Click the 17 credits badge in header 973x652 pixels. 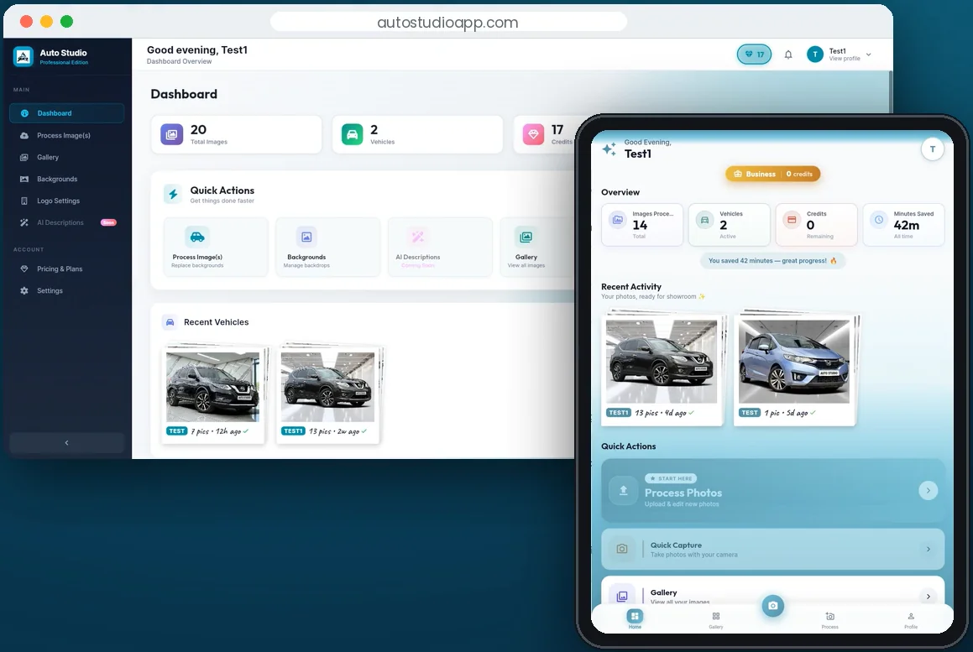754,54
